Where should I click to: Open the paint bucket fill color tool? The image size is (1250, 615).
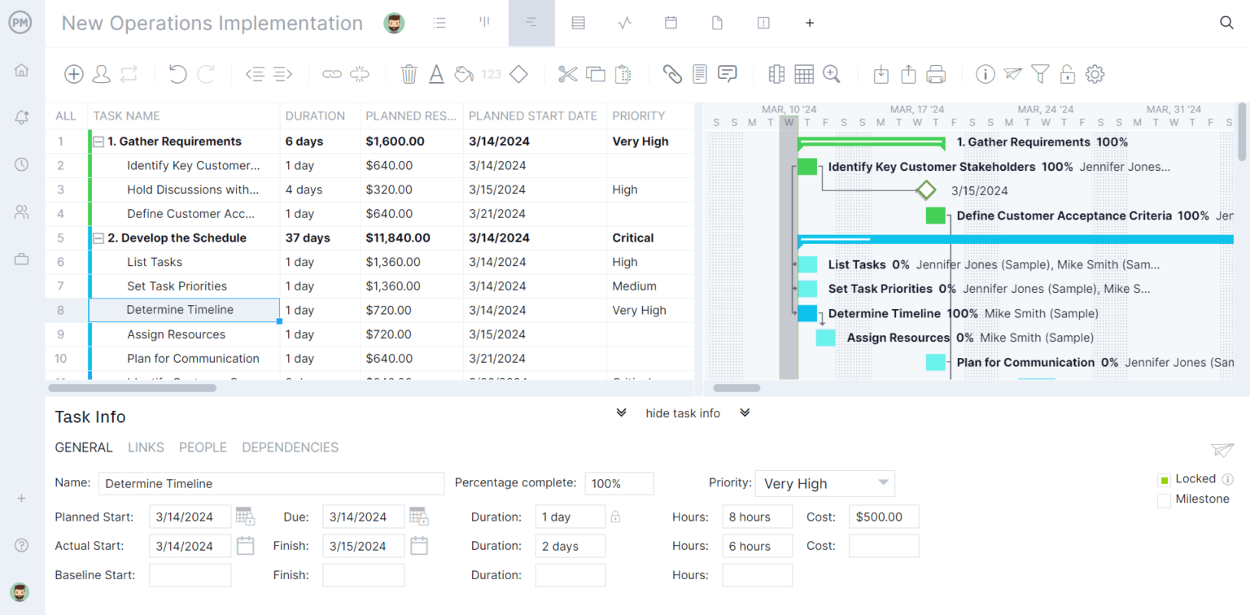[463, 73]
